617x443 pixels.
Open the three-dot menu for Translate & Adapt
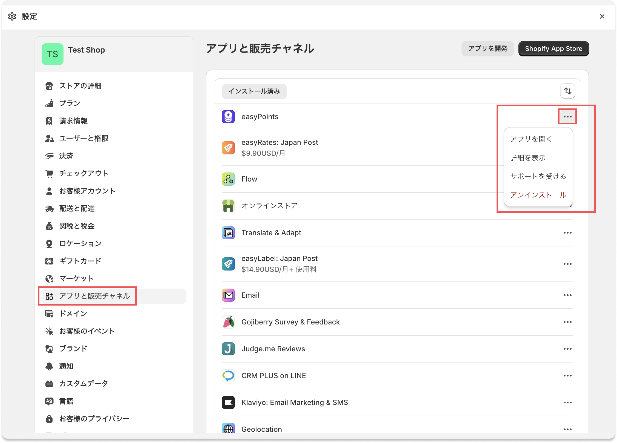tap(568, 233)
